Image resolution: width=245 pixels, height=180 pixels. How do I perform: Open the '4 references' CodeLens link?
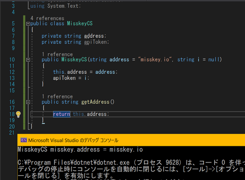point(48,18)
